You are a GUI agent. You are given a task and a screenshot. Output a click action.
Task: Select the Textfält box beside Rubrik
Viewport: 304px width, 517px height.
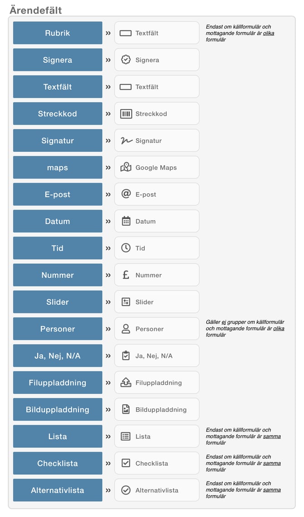click(x=157, y=33)
